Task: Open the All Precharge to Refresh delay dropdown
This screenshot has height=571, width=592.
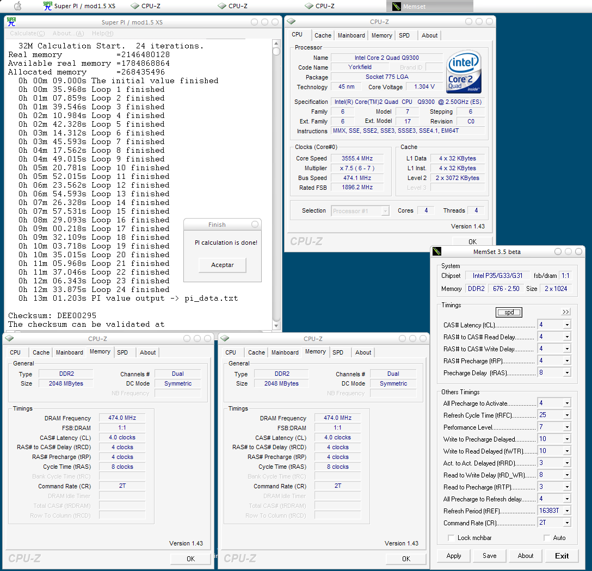Action: pos(567,499)
